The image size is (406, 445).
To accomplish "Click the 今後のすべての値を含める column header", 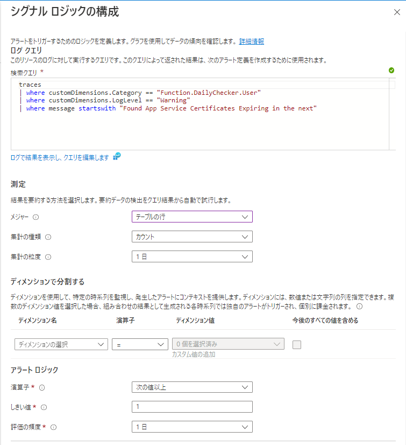I will pyautogui.click(x=325, y=321).
